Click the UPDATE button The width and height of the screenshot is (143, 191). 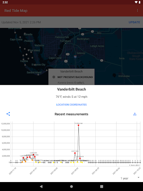pyautogui.click(x=134, y=22)
